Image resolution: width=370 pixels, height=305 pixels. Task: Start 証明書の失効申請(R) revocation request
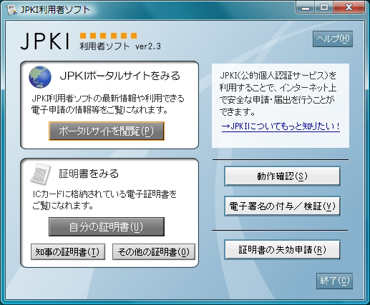coord(282,250)
